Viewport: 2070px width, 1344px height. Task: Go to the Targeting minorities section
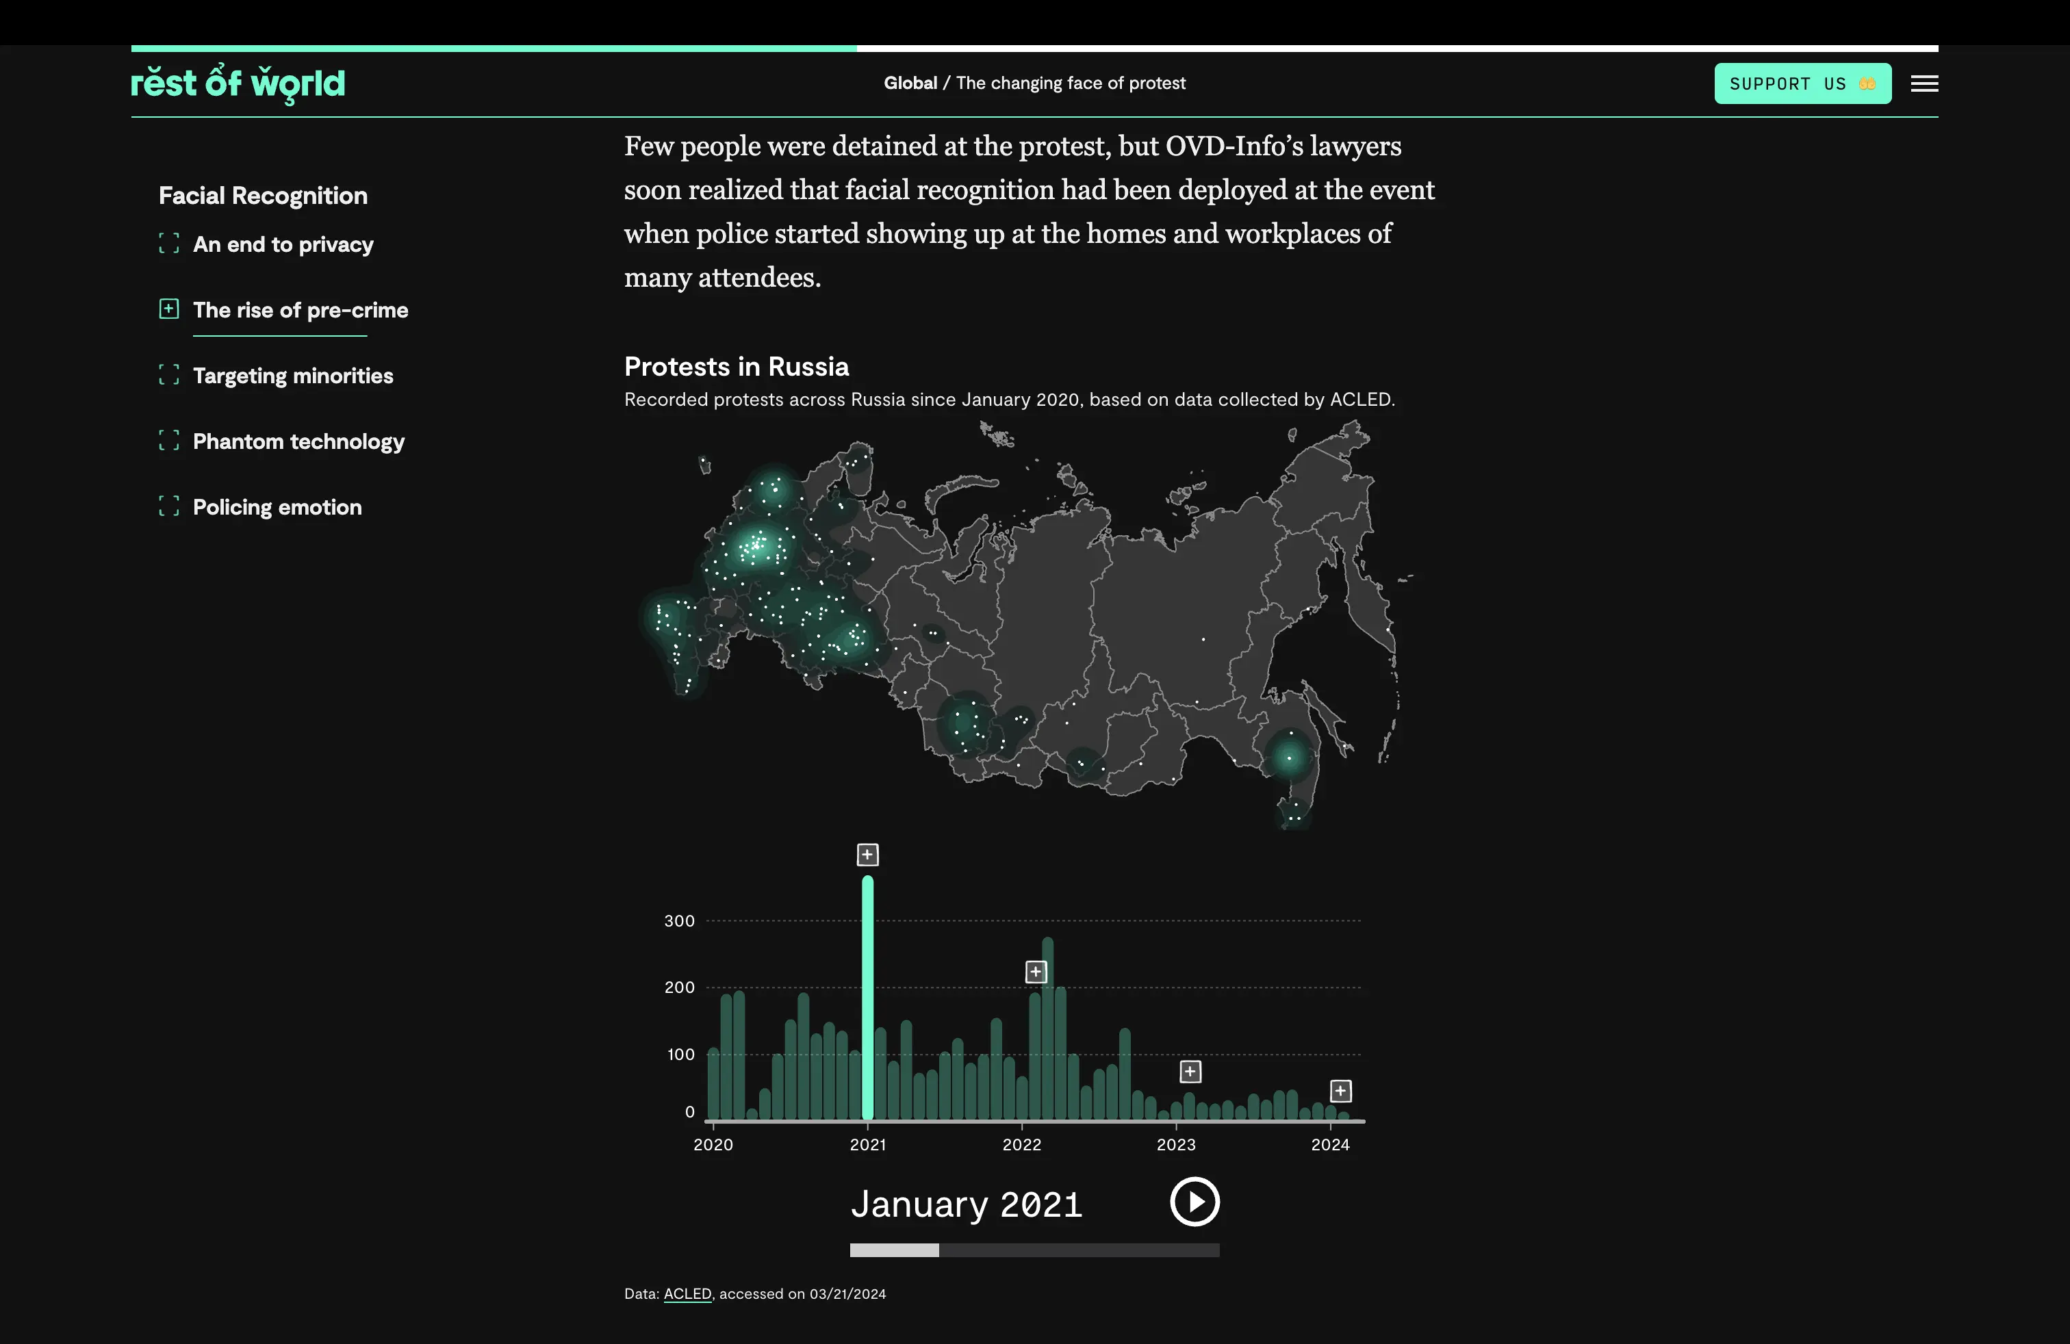[292, 376]
